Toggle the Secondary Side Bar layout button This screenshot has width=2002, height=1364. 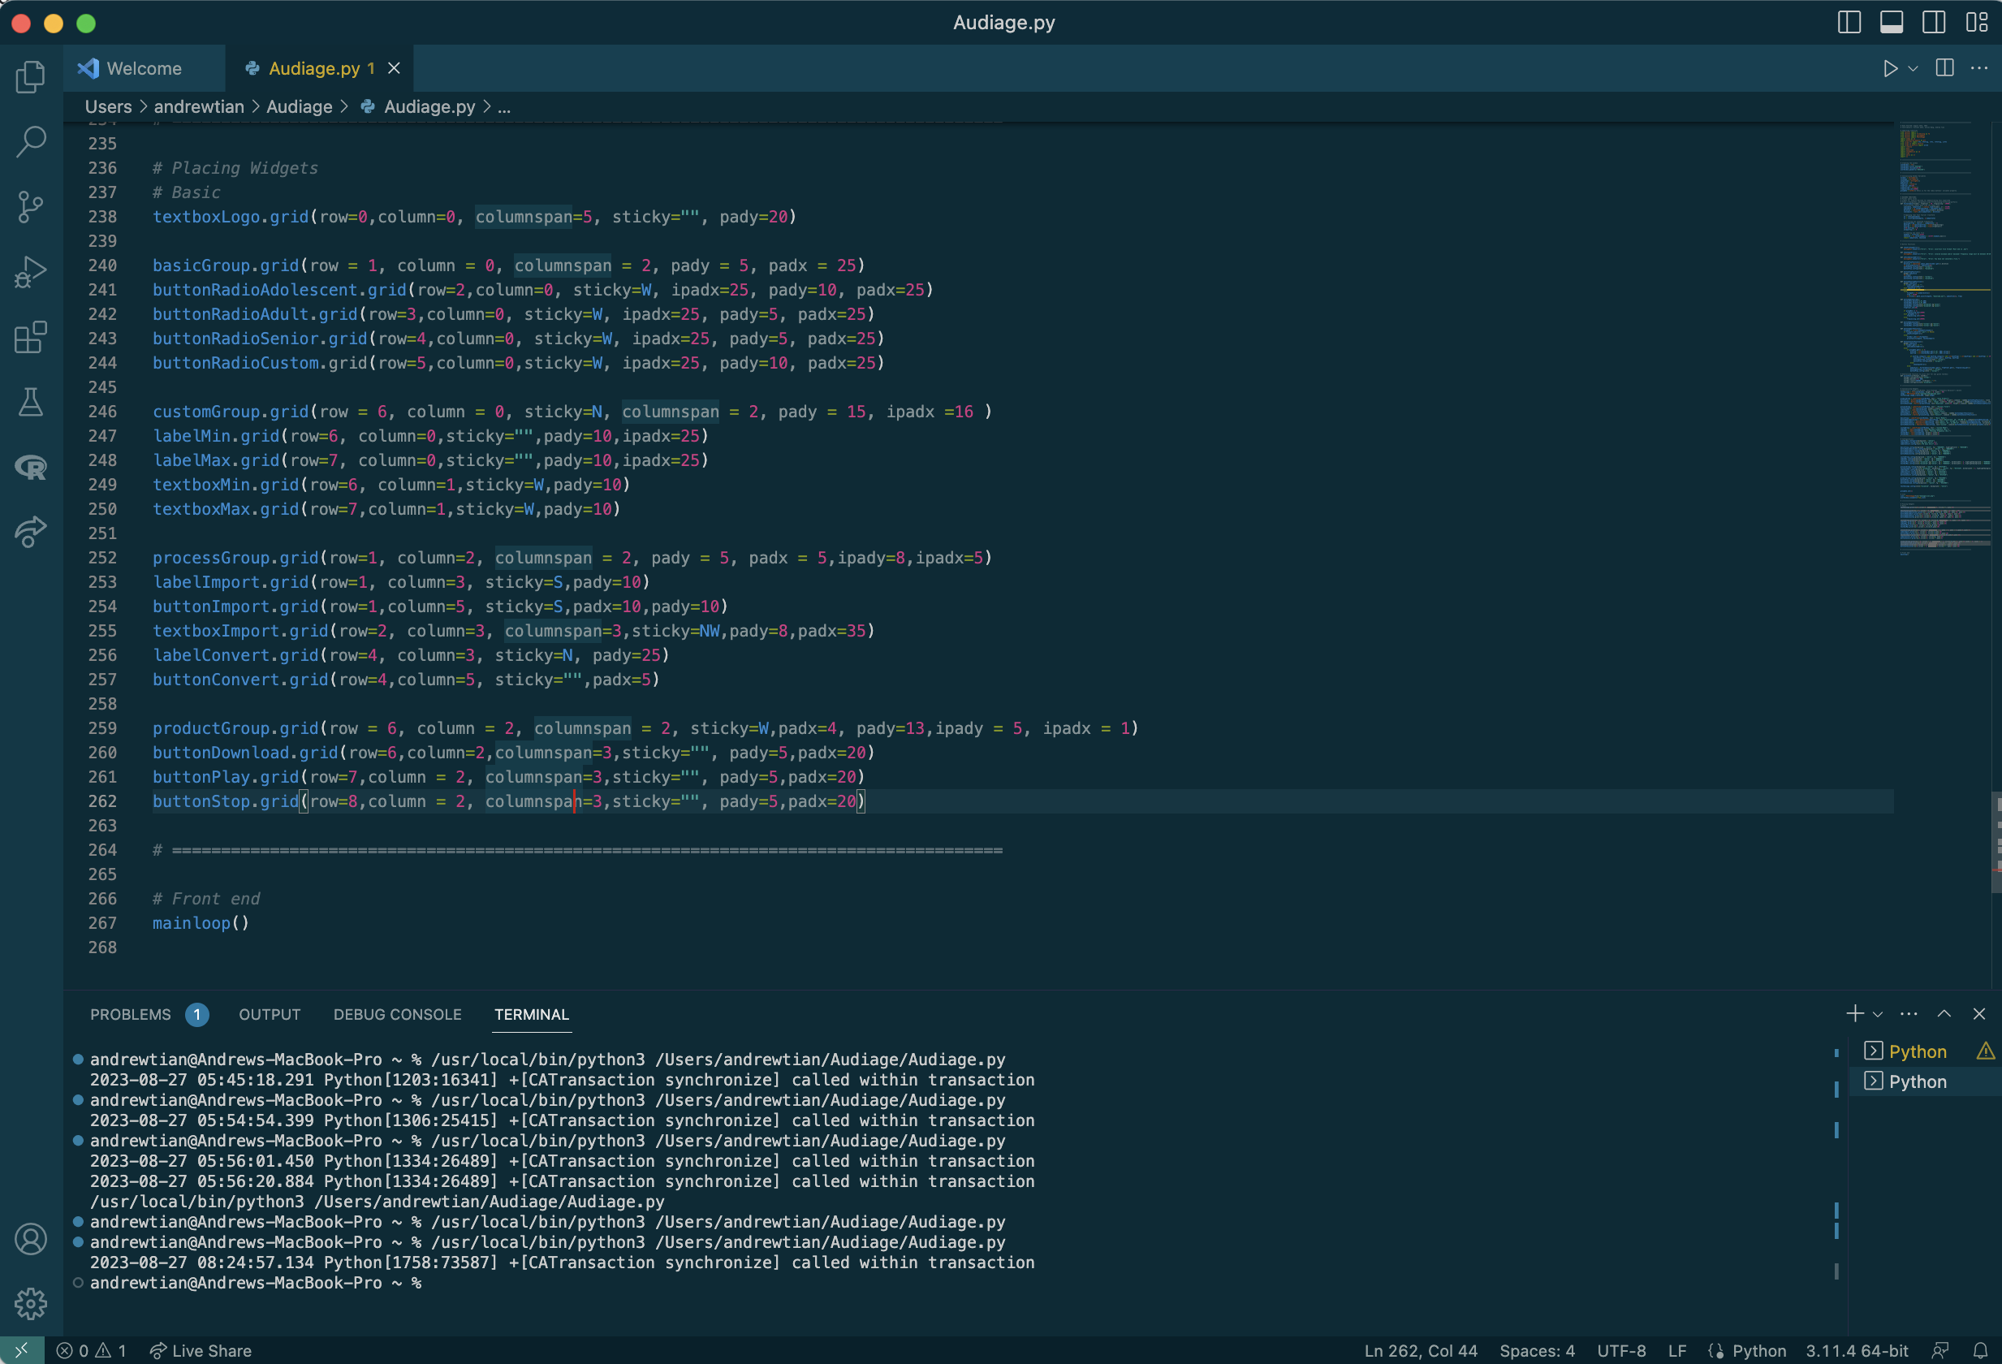click(x=1933, y=23)
